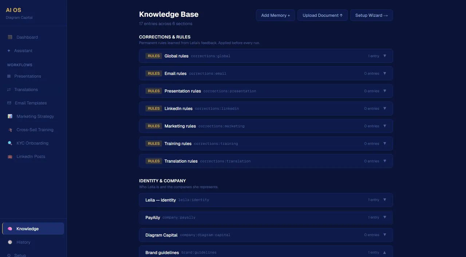The width and height of the screenshot is (466, 257).
Task: Expand the Translation rules arrow
Action: point(384,161)
